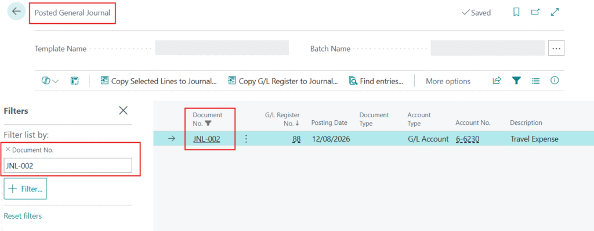
Task: Click Document Type column header
Action: pyautogui.click(x=374, y=119)
